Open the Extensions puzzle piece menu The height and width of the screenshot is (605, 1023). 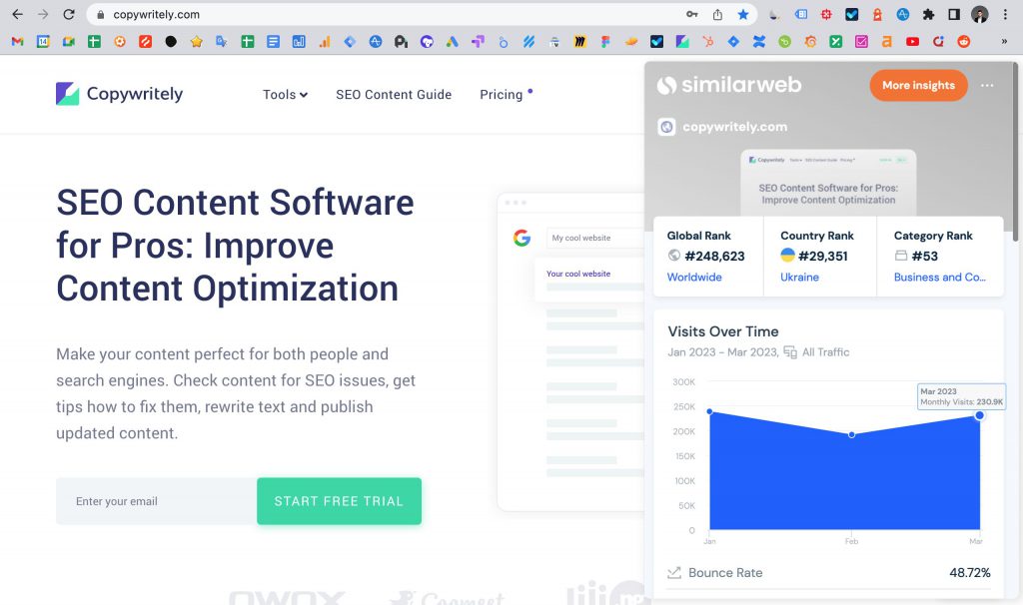[x=928, y=14]
